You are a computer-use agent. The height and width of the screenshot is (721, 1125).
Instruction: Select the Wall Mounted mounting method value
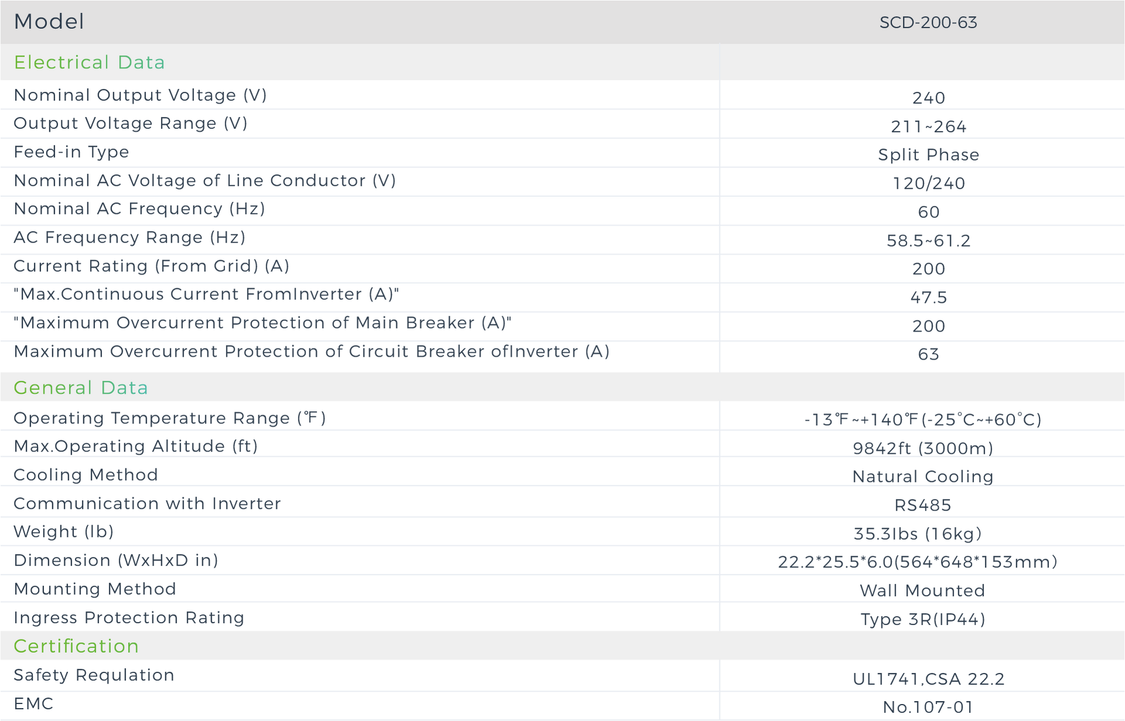tap(922, 590)
